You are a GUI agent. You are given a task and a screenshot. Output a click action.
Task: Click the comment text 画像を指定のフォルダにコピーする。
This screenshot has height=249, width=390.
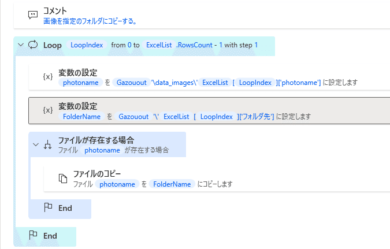pos(90,21)
